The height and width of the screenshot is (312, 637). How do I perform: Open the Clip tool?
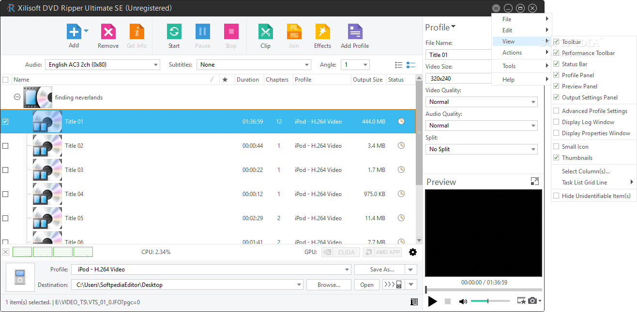coord(266,32)
